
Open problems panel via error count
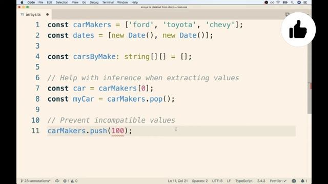coord(67,181)
